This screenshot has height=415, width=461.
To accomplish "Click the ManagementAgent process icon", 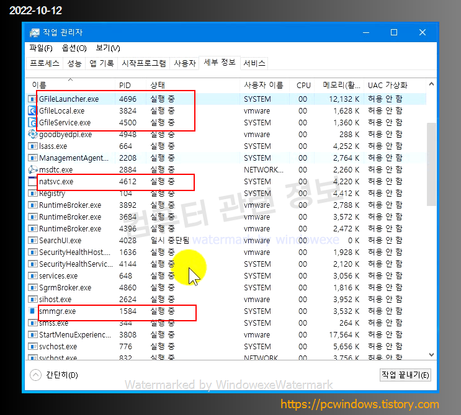I will click(x=32, y=158).
